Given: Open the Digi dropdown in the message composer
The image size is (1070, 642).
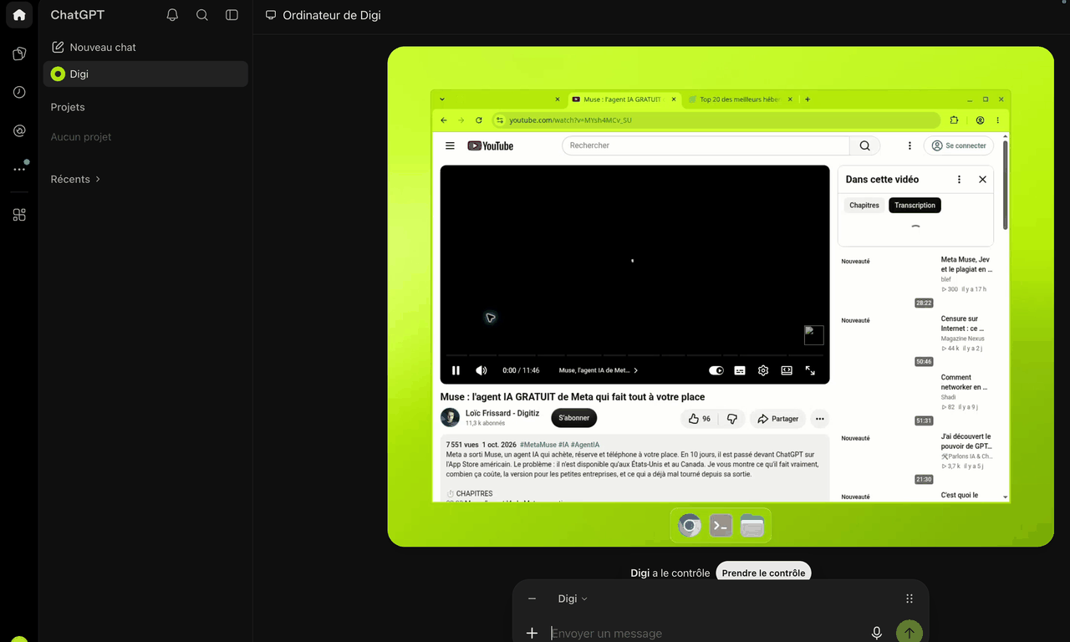Looking at the screenshot, I should coord(573,599).
